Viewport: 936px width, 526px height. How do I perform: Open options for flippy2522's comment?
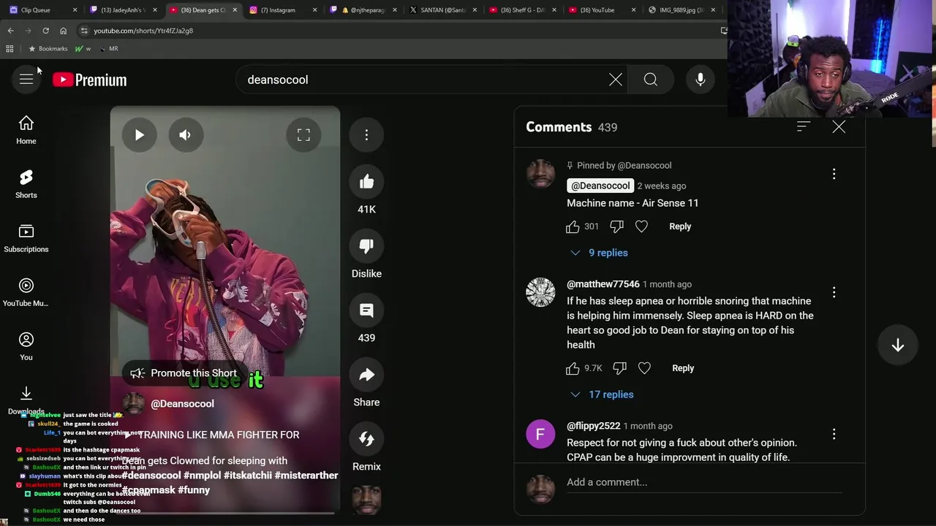(834, 434)
